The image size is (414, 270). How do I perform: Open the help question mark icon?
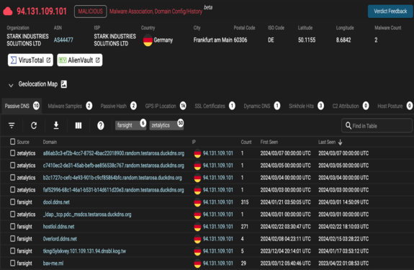[x=101, y=125]
